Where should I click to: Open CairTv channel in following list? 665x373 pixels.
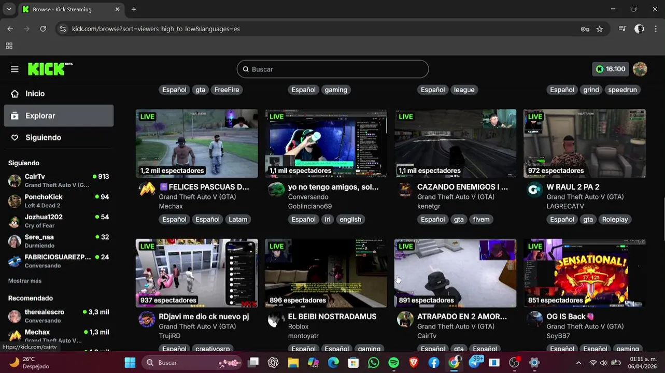tap(59, 180)
